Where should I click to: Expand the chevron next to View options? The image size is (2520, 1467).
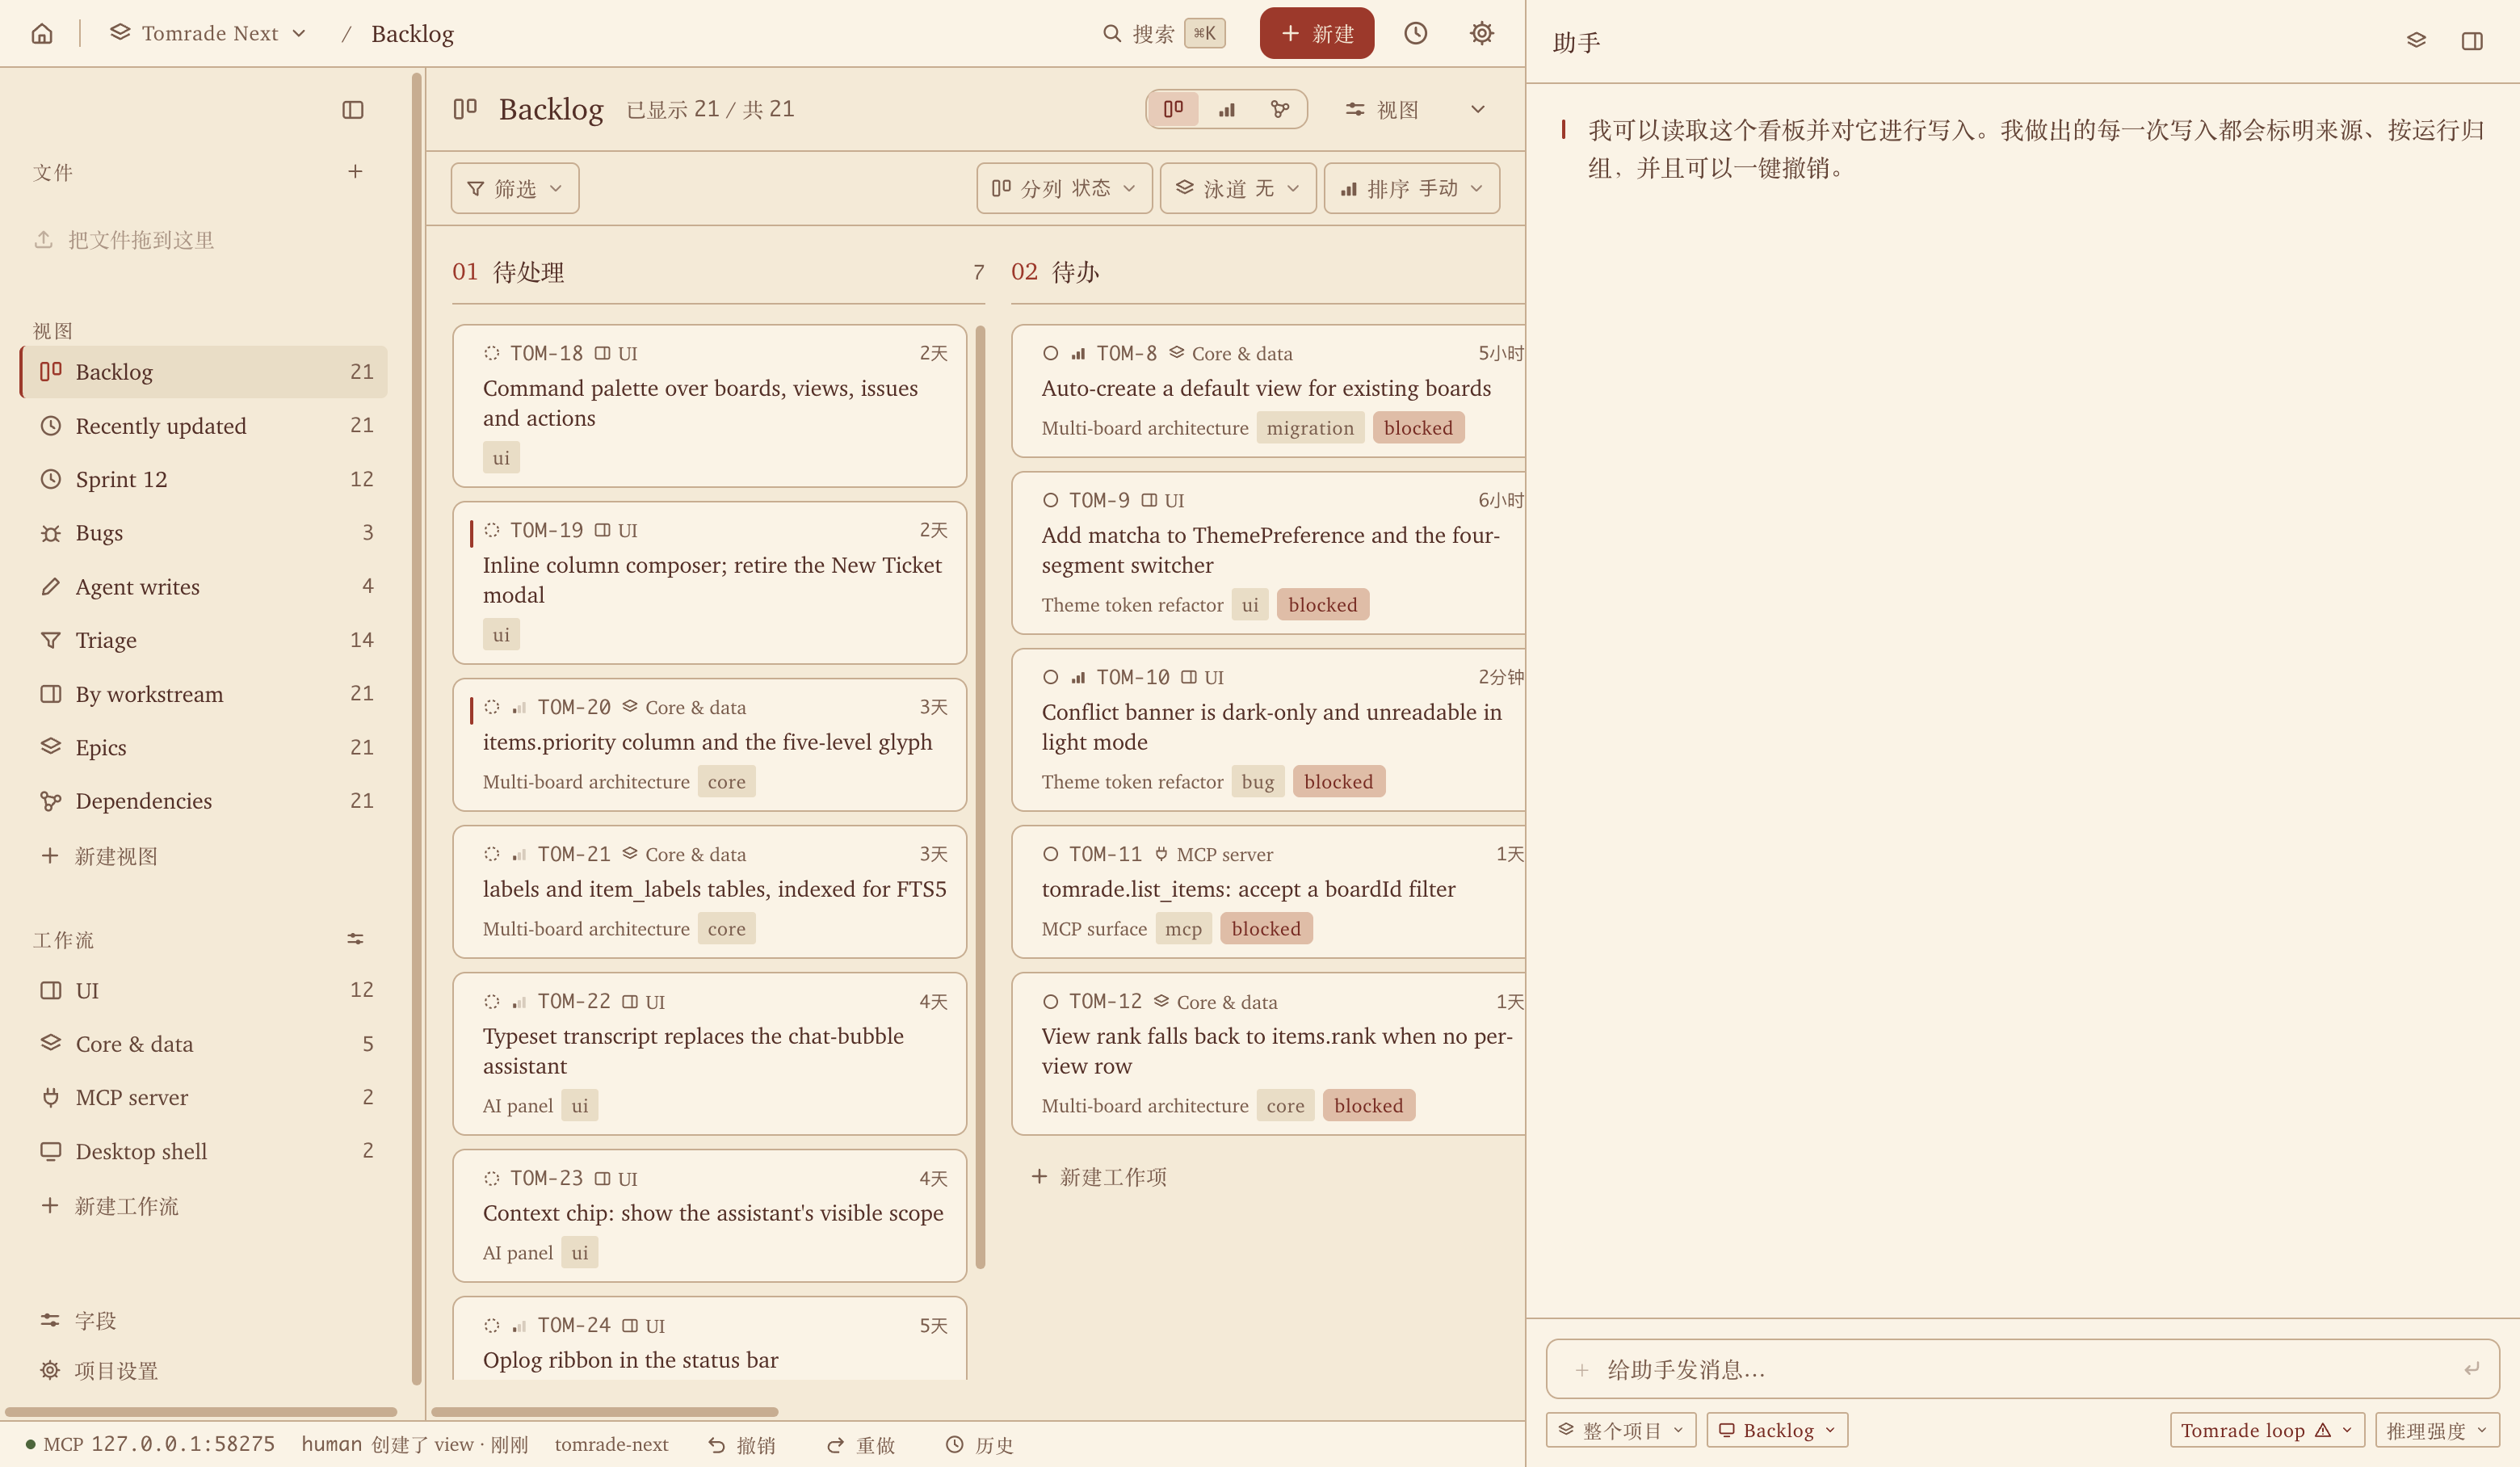click(x=1477, y=109)
